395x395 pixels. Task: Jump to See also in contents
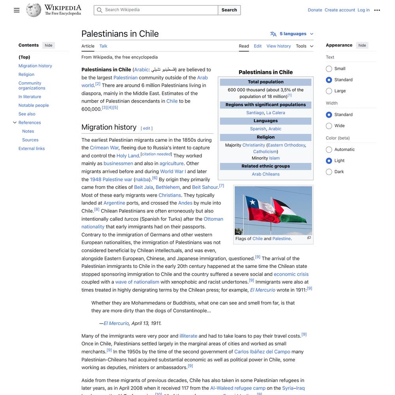click(x=27, y=114)
